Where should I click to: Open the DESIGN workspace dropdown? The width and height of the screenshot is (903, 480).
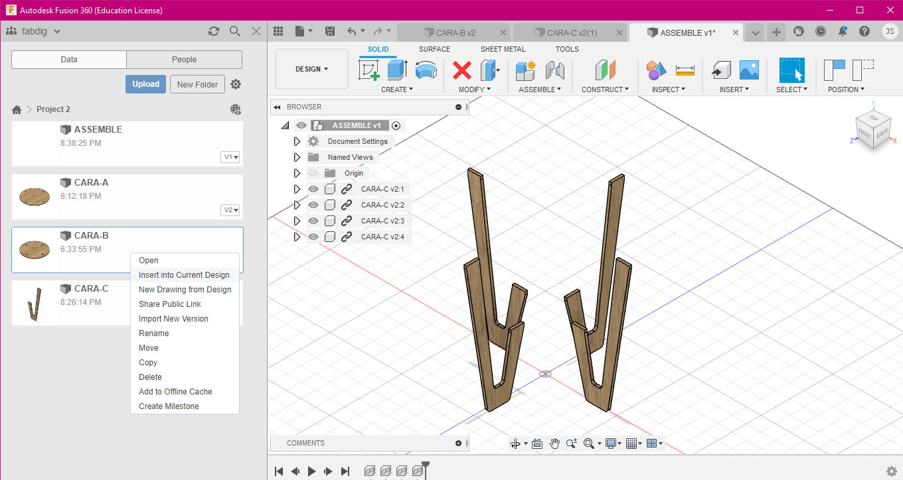pyautogui.click(x=311, y=69)
